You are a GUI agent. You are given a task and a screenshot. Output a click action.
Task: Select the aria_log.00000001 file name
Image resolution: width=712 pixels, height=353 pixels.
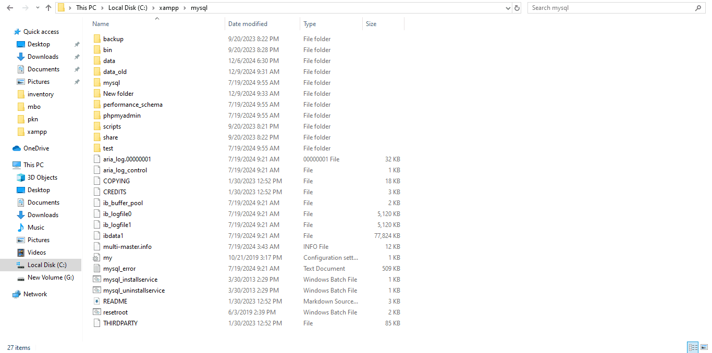point(127,159)
